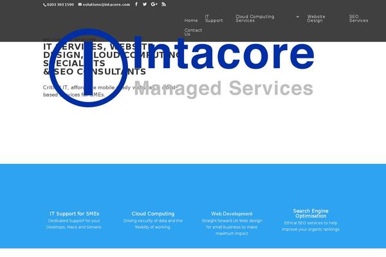Screen dimensions: 386x257
Task: Click the IT Support for SMEs heading
Action: point(75,214)
